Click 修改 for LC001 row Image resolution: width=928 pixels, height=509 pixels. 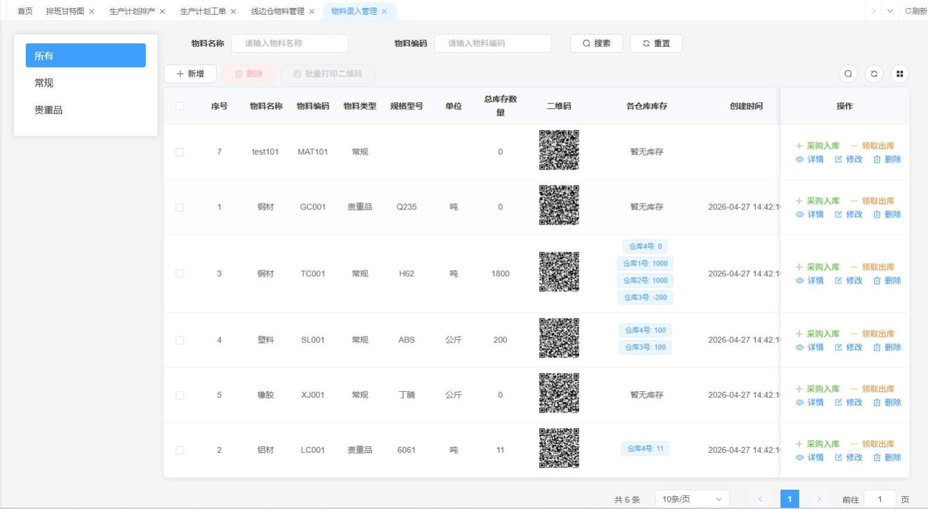[848, 457]
